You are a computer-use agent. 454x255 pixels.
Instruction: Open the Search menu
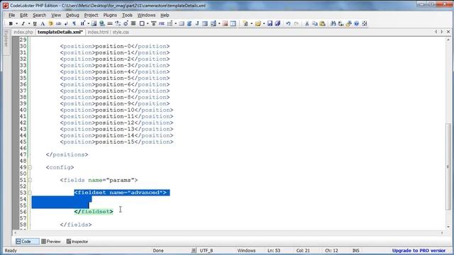click(x=40, y=15)
